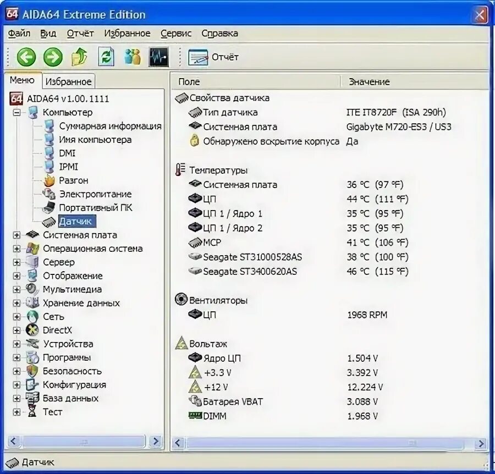Click the Seagate ST31000528AS drive icon
The height and width of the screenshot is (474, 495).
[195, 257]
